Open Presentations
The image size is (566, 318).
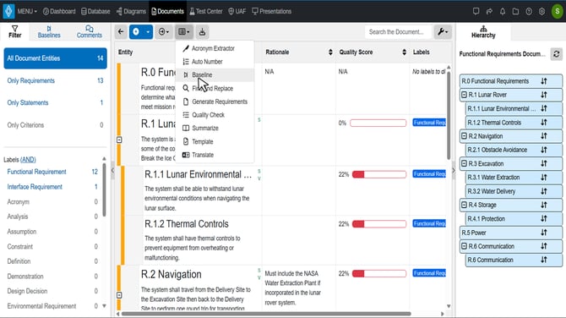click(271, 12)
